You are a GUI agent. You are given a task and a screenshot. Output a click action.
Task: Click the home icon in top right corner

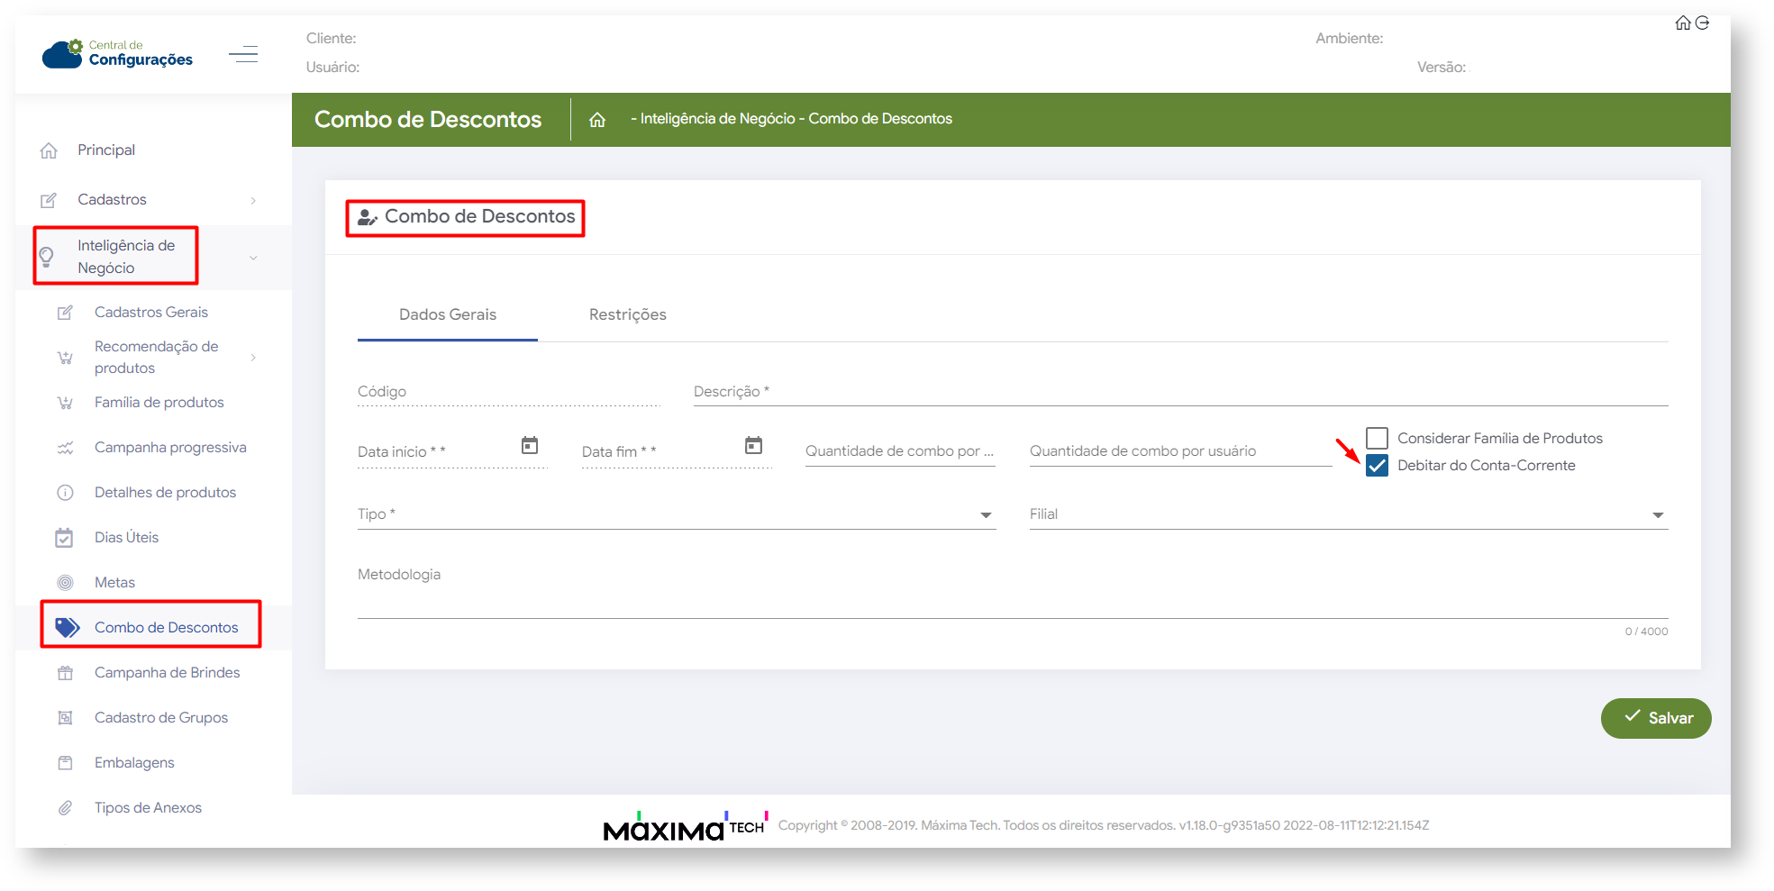point(1682,23)
